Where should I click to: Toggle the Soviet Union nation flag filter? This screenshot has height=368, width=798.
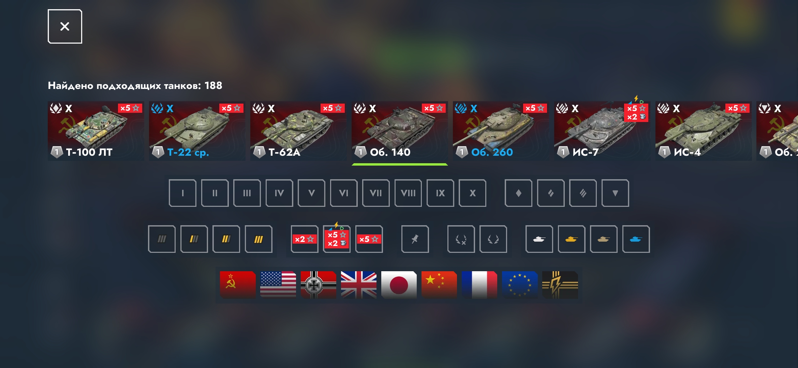click(238, 285)
